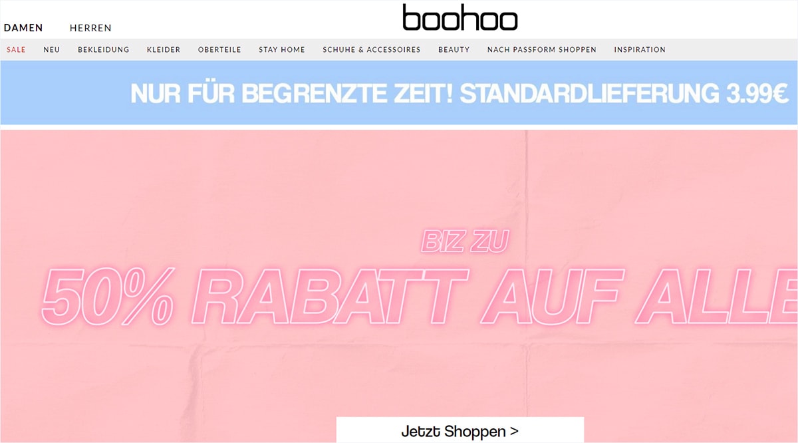
Task: Open the BEKLEIDUNG menu
Action: pyautogui.click(x=104, y=49)
